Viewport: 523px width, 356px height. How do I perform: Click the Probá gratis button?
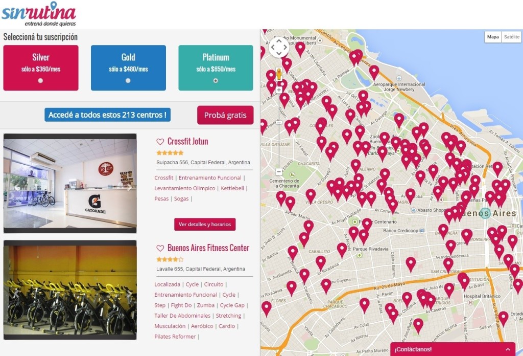pyautogui.click(x=225, y=115)
